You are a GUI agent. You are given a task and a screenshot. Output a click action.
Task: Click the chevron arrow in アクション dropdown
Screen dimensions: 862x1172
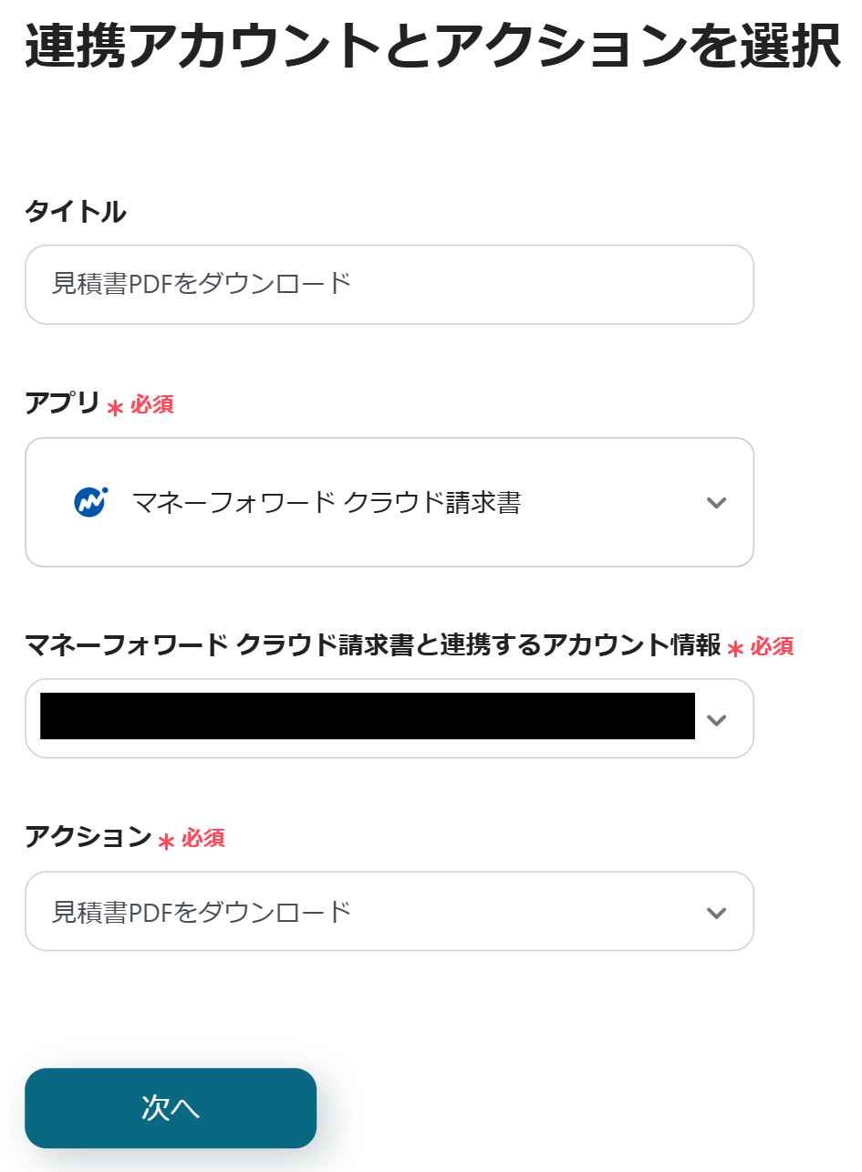(x=716, y=912)
